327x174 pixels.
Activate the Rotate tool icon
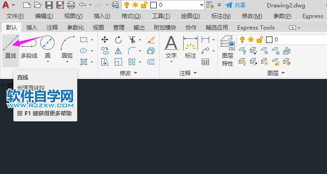(118, 40)
